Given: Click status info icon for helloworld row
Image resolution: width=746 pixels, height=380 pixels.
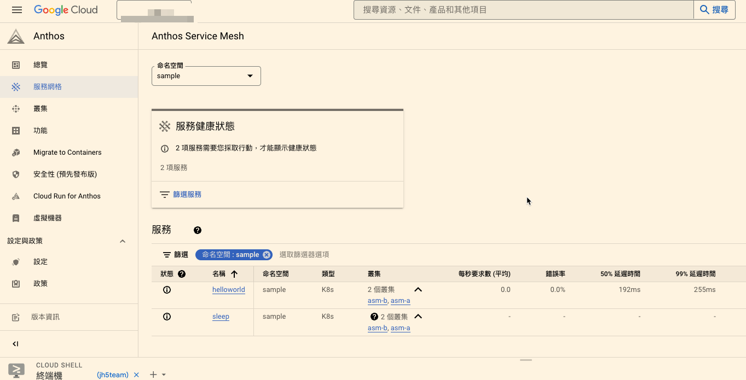Looking at the screenshot, I should point(167,290).
